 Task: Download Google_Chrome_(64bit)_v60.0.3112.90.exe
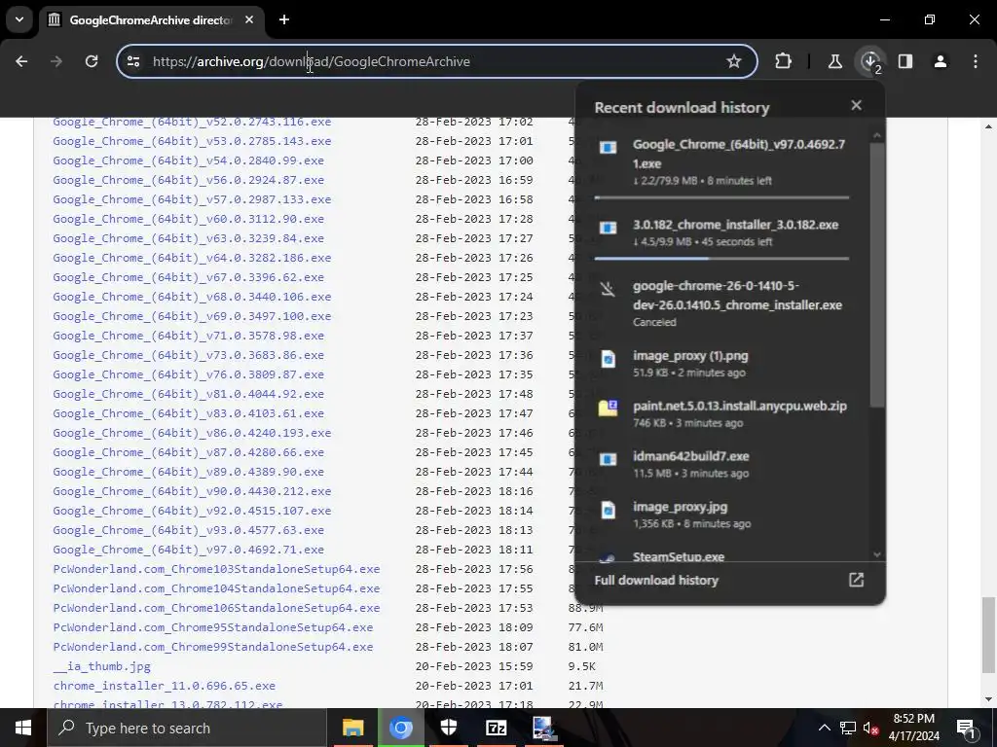pos(188,219)
